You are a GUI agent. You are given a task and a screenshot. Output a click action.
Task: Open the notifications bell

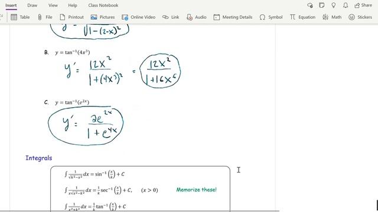tap(346, 5)
